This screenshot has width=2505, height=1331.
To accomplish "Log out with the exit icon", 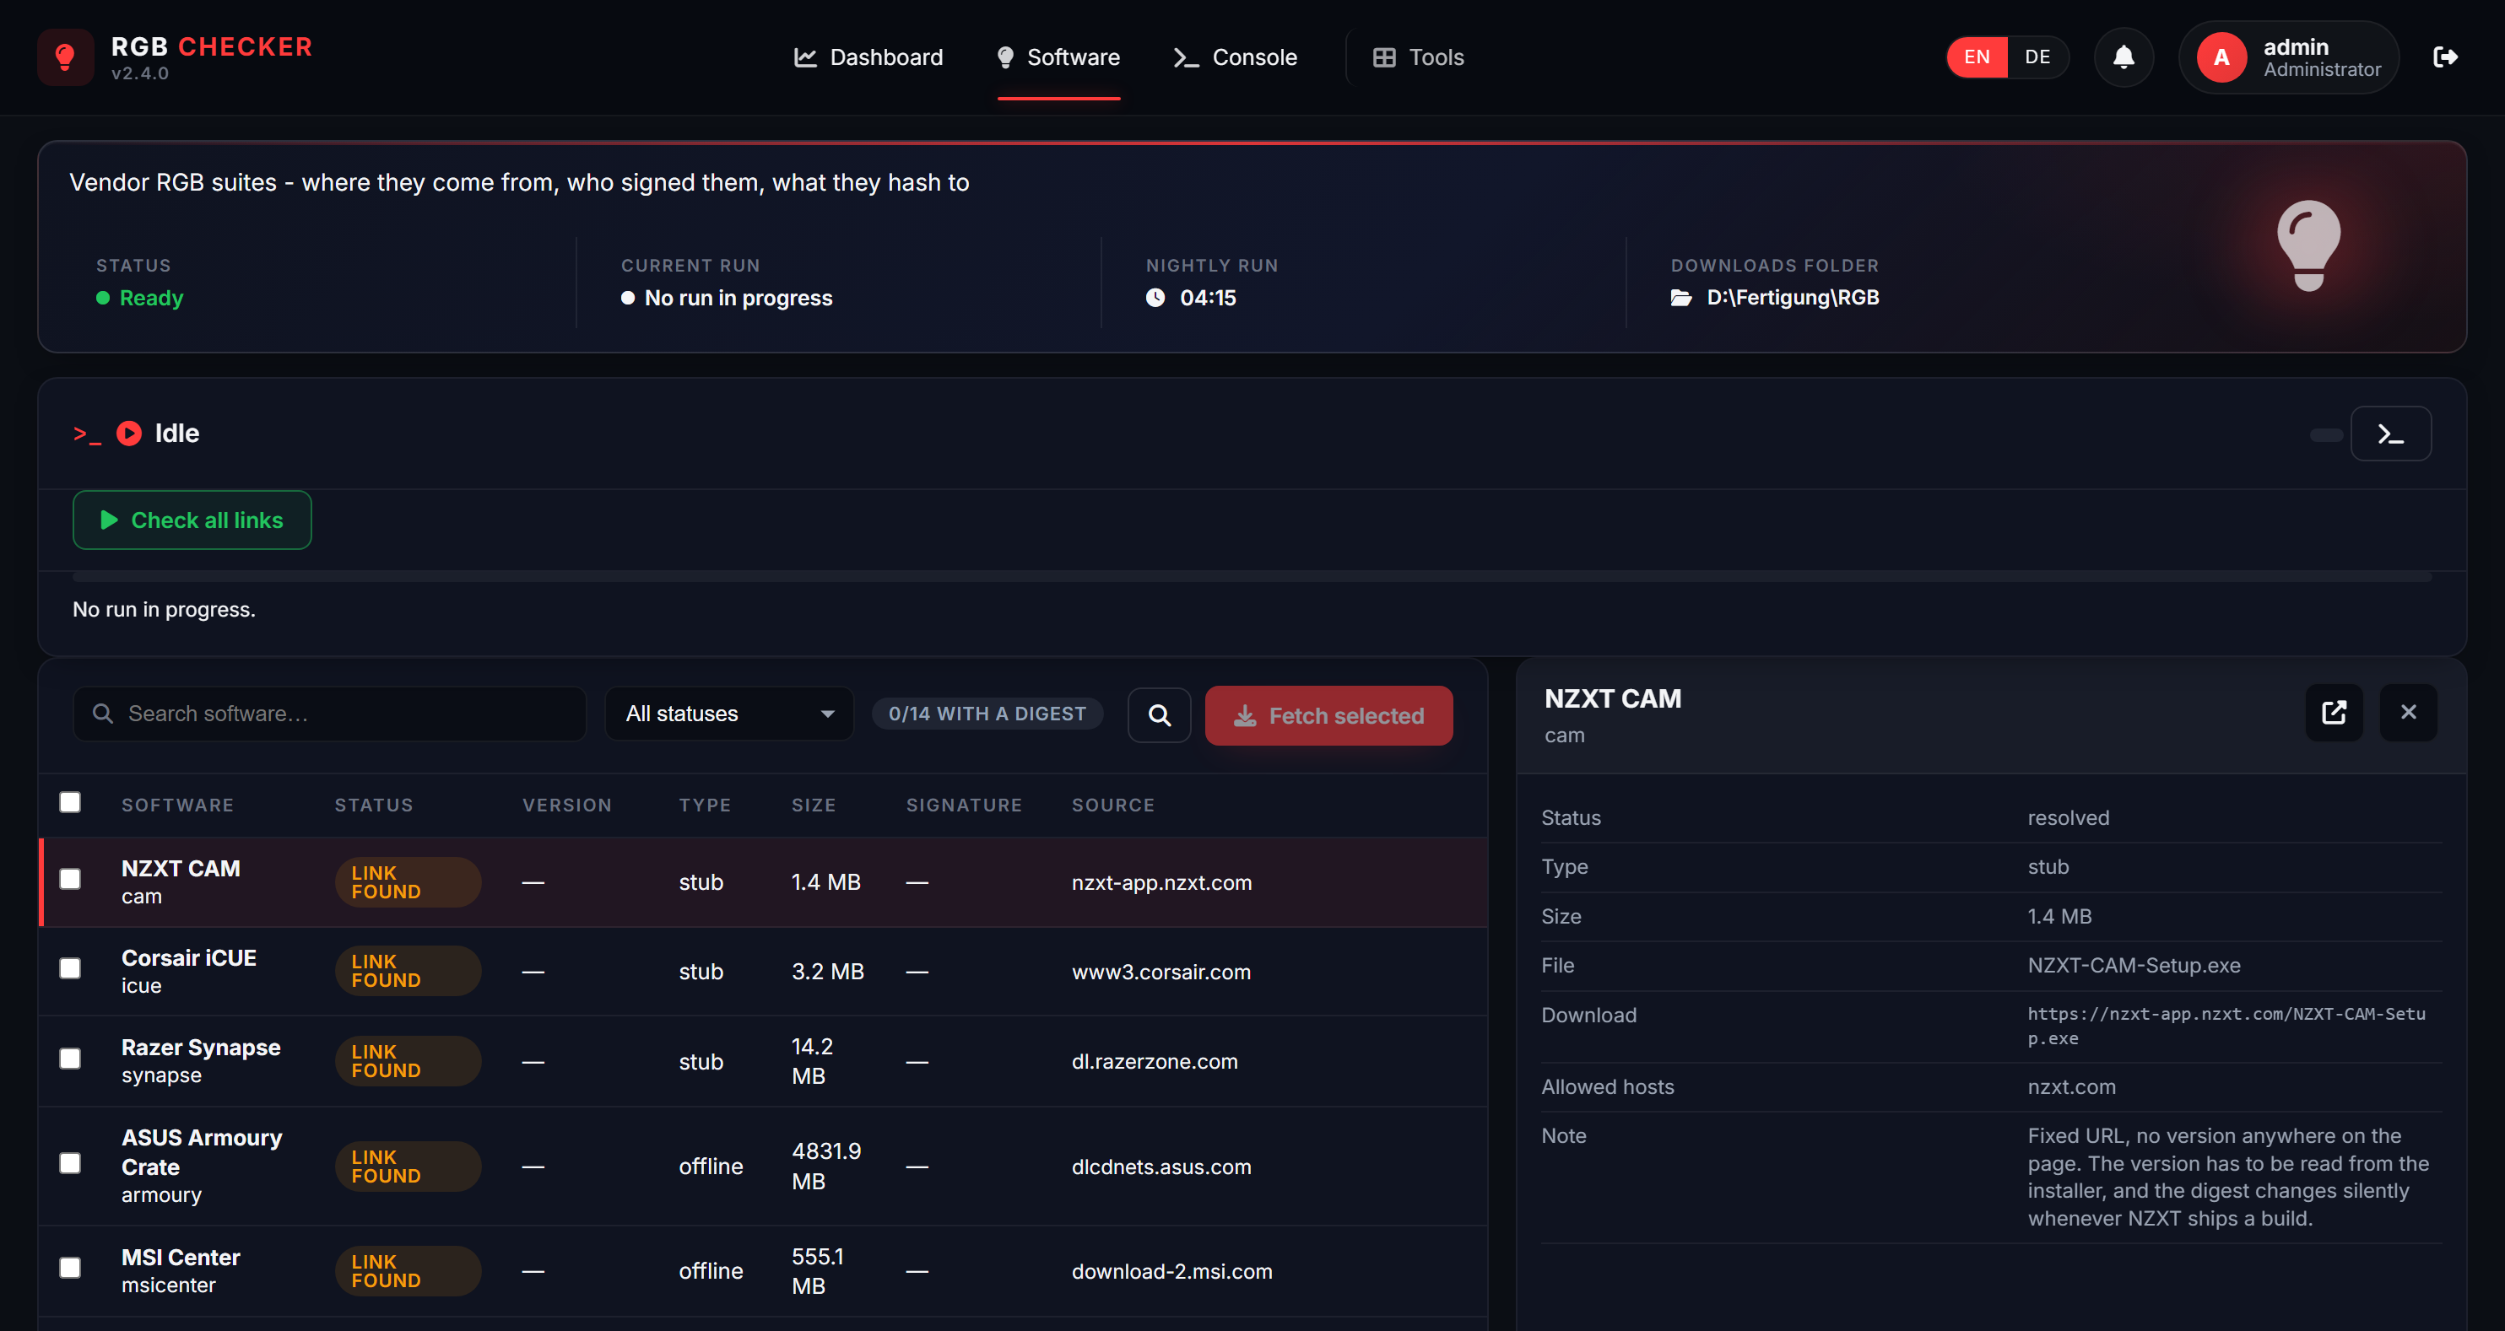I will 2446,57.
